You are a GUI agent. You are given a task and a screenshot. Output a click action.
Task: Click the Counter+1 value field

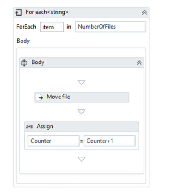click(109, 141)
